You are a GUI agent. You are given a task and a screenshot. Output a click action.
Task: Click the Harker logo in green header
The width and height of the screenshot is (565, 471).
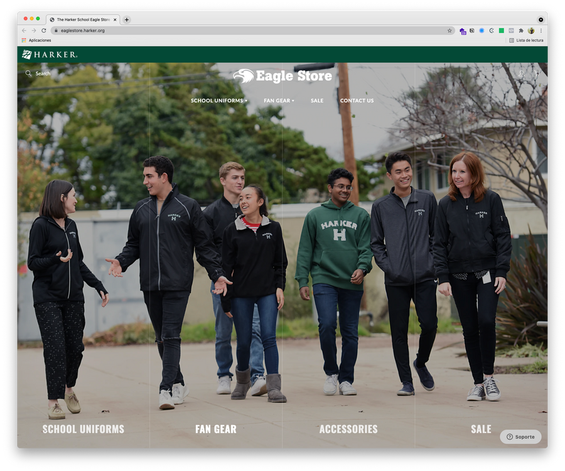click(50, 55)
